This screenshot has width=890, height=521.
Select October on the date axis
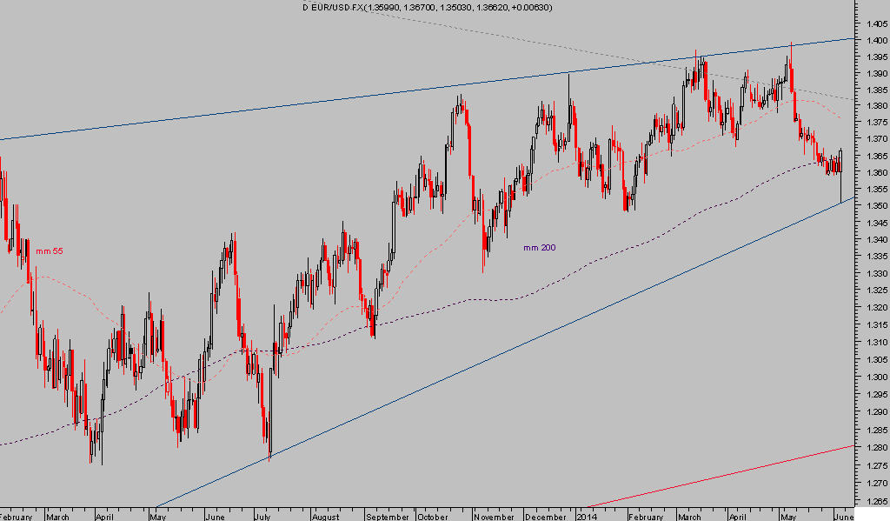(x=432, y=516)
